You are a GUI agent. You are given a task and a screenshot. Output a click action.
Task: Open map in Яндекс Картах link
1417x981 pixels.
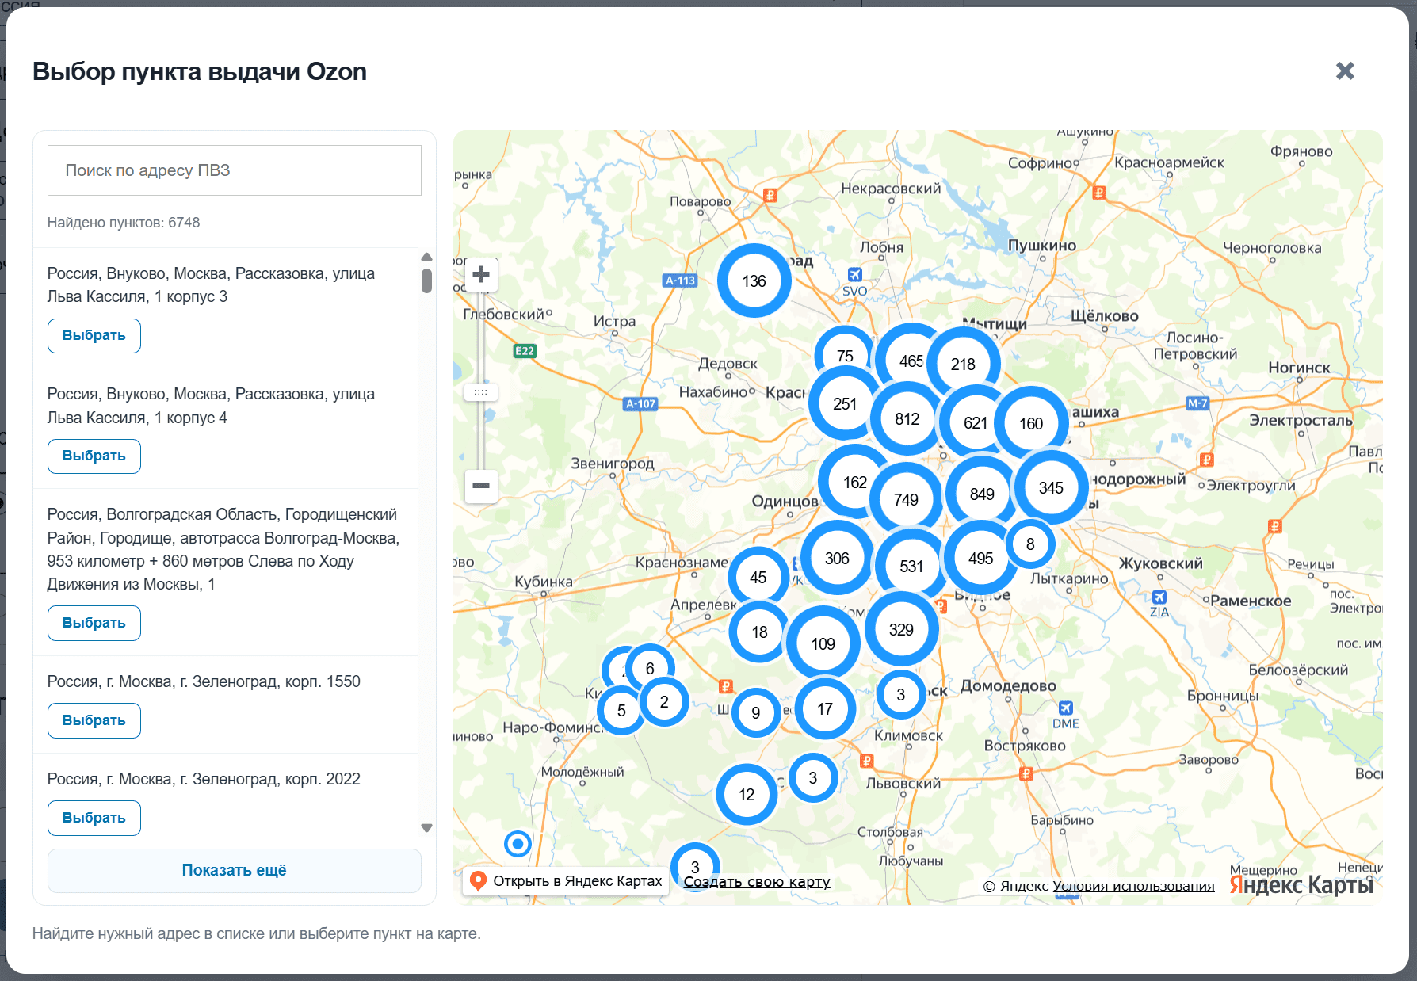(x=566, y=881)
